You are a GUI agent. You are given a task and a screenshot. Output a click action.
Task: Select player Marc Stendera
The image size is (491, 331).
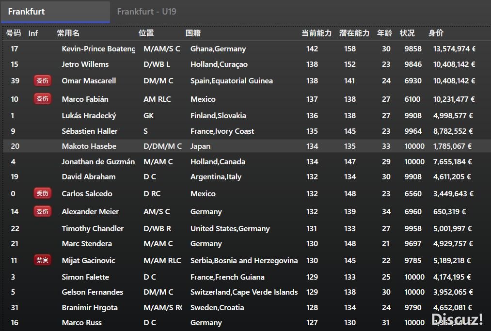[x=87, y=244]
